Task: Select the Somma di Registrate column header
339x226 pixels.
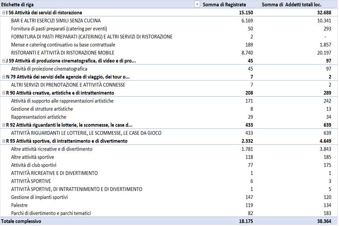Action: [x=224, y=4]
